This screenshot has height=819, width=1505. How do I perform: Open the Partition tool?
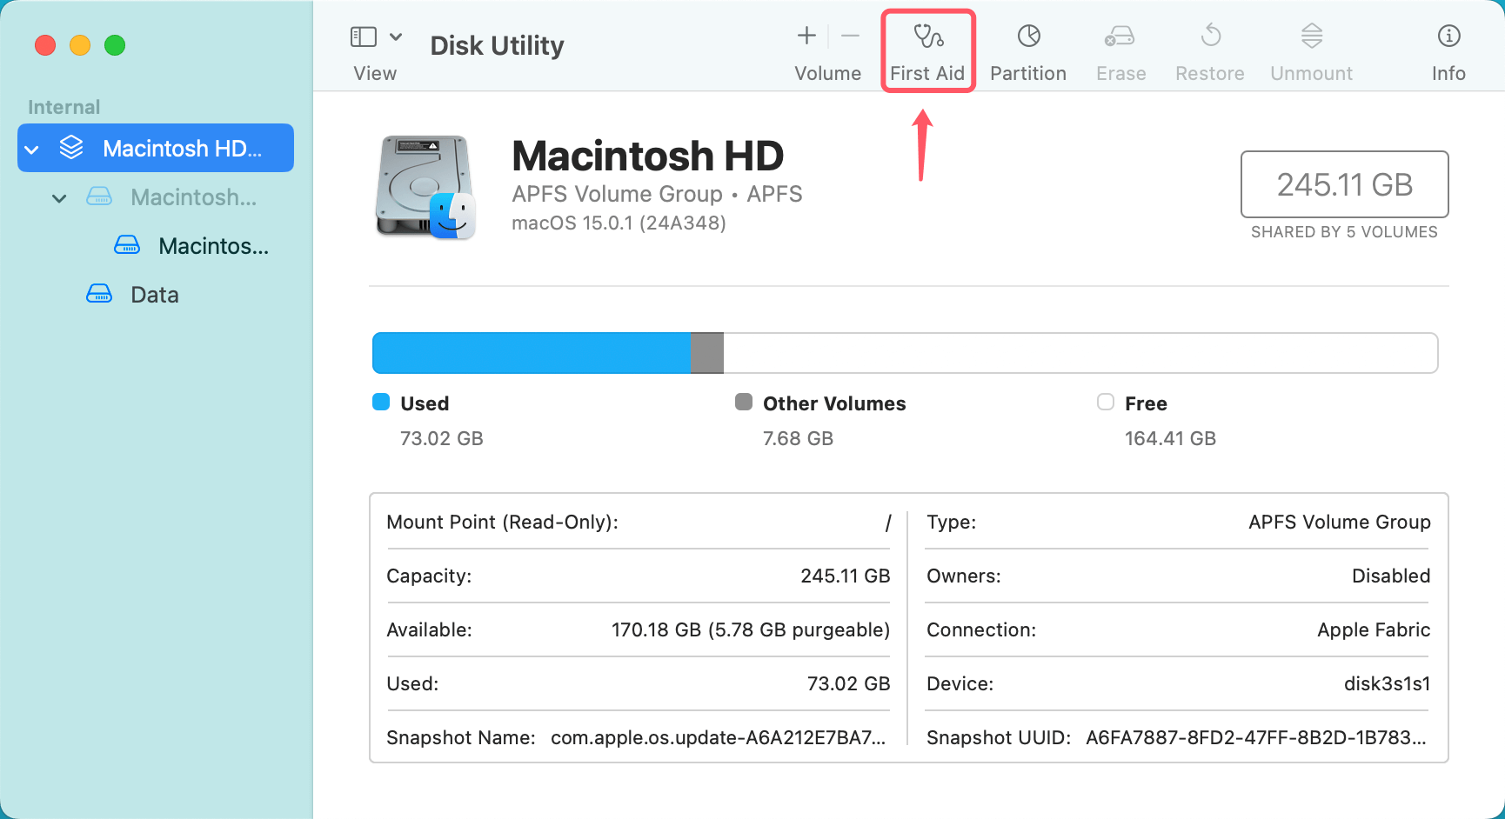(1028, 50)
